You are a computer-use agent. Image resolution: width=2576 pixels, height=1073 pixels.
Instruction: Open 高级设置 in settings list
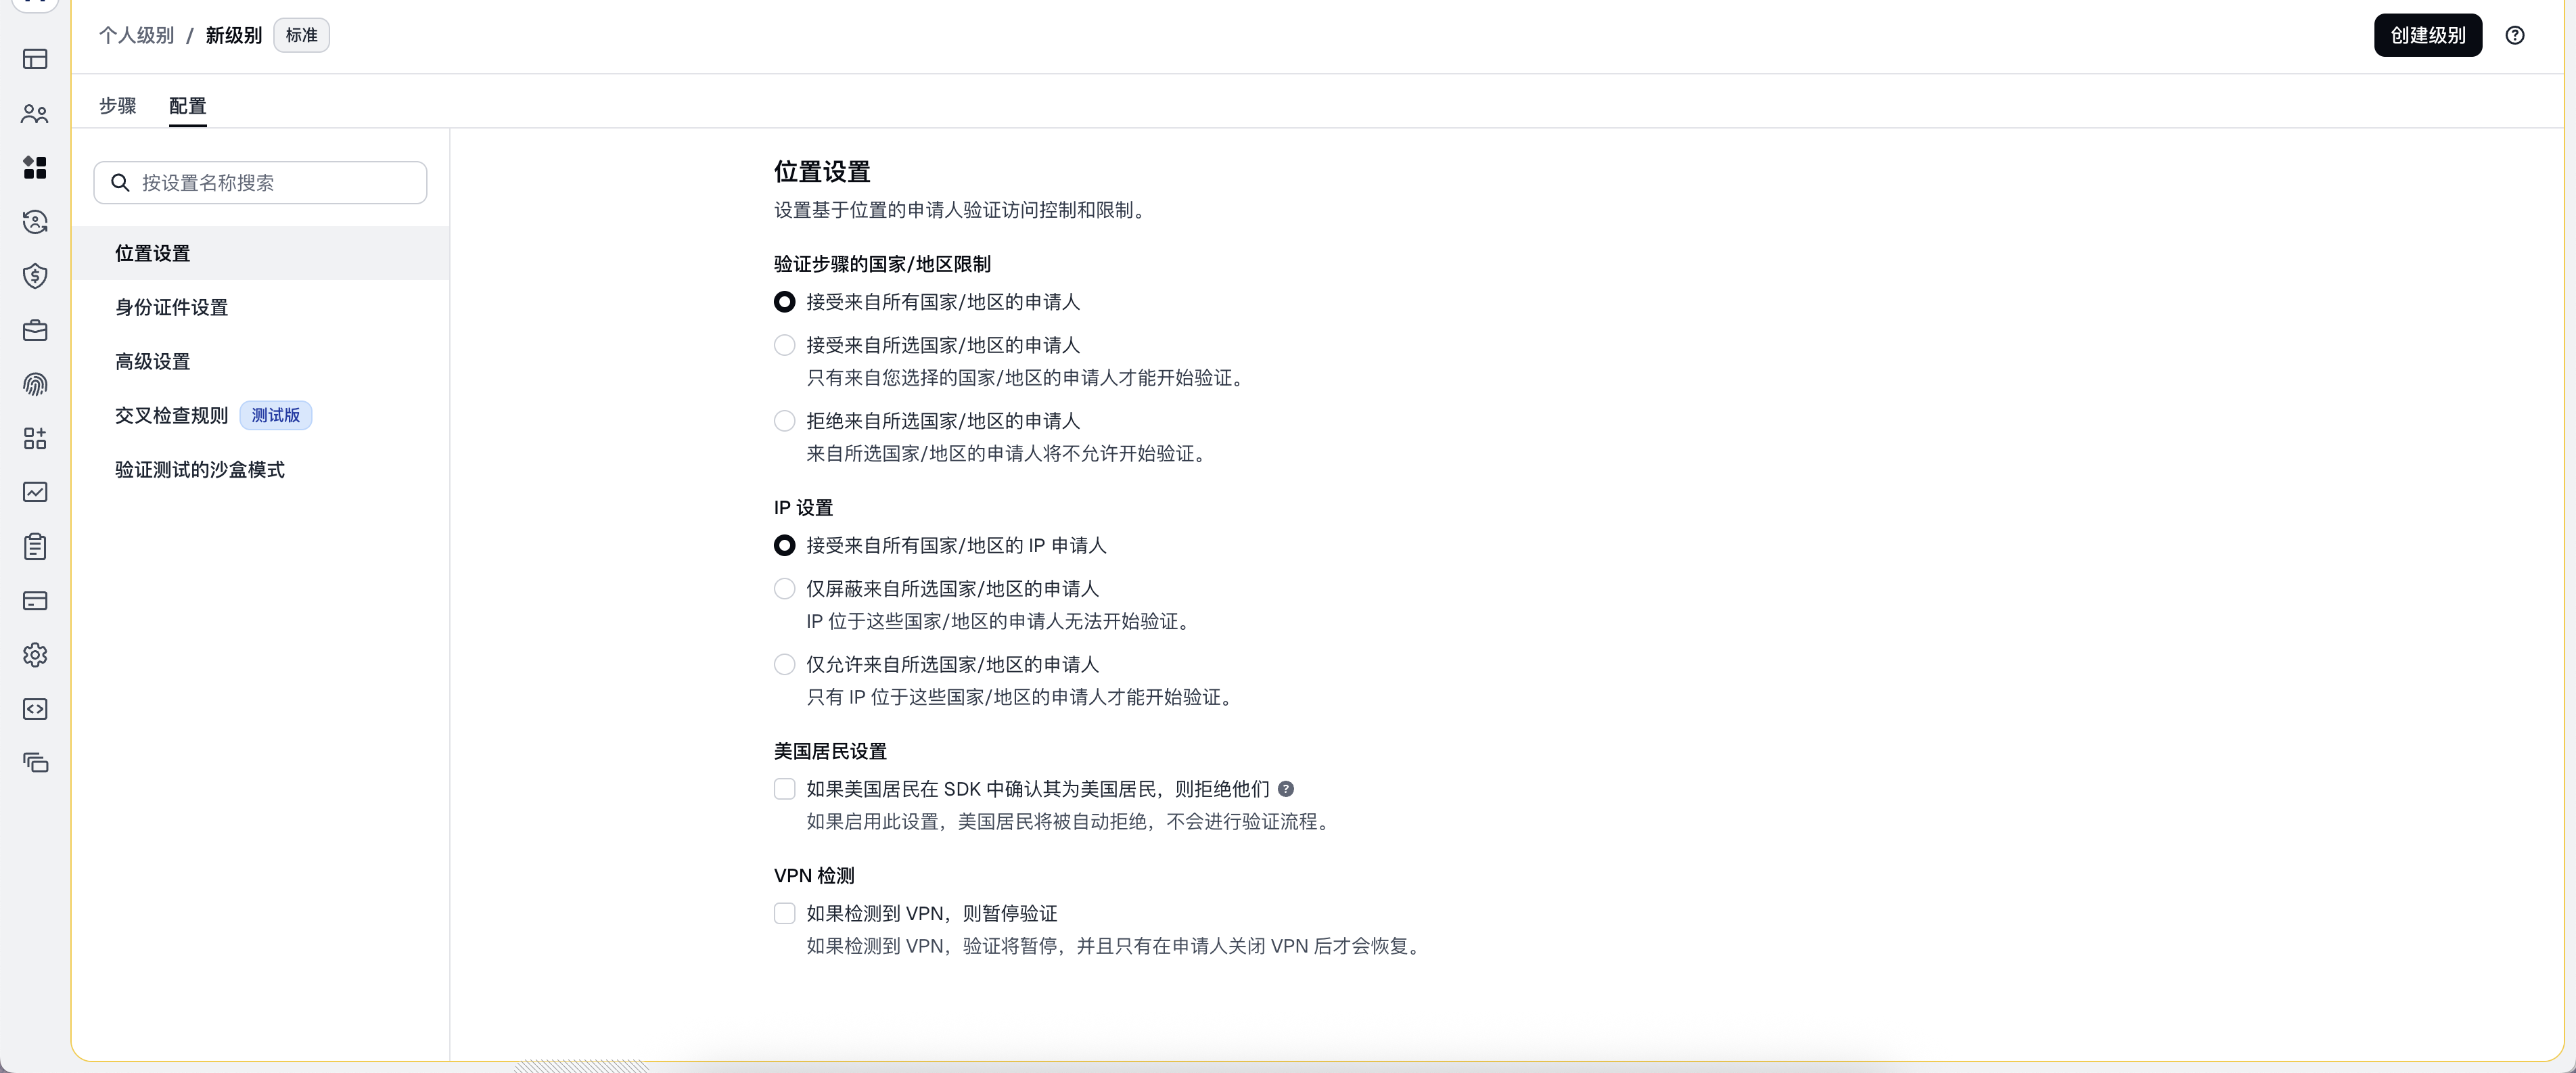[261, 361]
